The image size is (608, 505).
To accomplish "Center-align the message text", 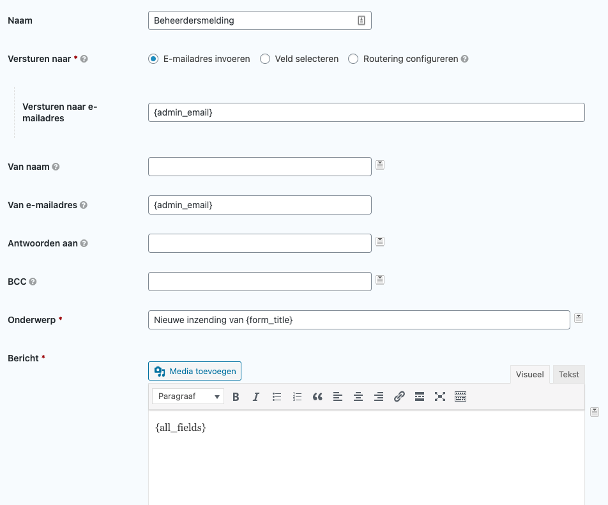I will coord(358,396).
